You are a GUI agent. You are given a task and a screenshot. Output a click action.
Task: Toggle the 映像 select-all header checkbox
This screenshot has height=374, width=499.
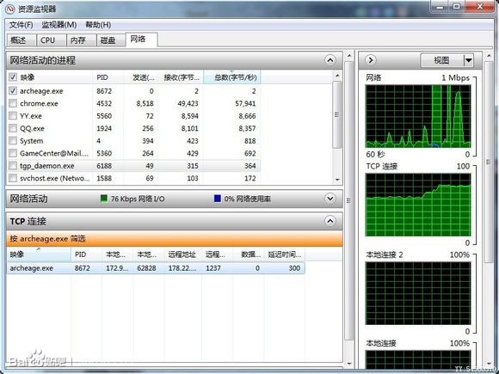(x=13, y=77)
